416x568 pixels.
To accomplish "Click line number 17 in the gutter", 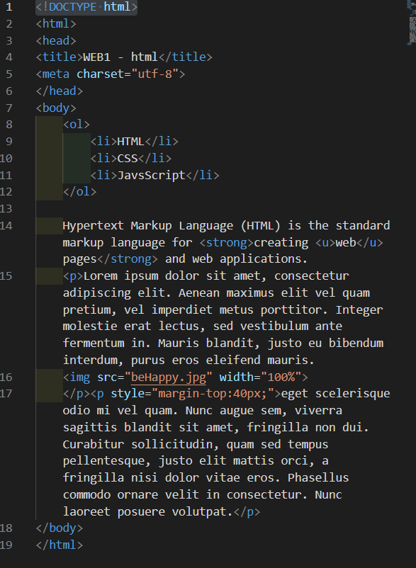I will 6,394.
